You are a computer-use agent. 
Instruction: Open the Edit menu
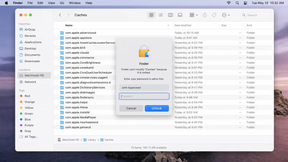(40, 3)
